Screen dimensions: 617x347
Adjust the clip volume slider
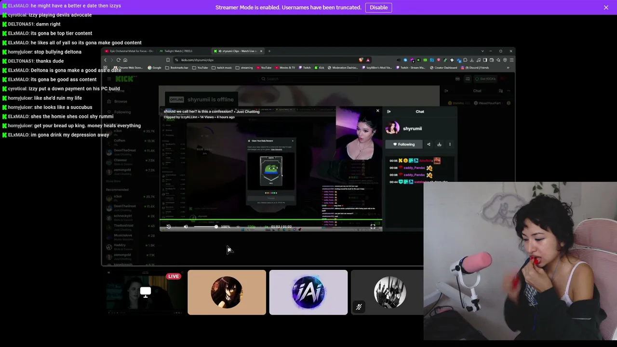pyautogui.click(x=205, y=227)
